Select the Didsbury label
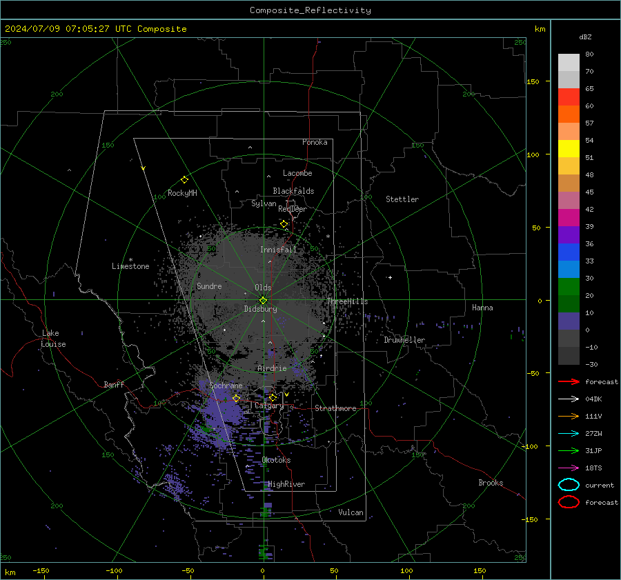Image resolution: width=621 pixels, height=580 pixels. (260, 309)
